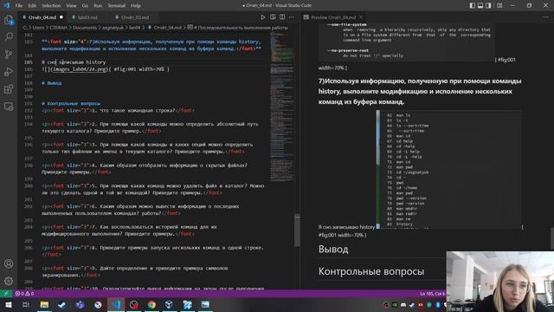Open the Manage gear icon

pos(9,281)
